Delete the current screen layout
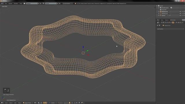Viewport: 185px width, 104px height. tap(41, 3)
